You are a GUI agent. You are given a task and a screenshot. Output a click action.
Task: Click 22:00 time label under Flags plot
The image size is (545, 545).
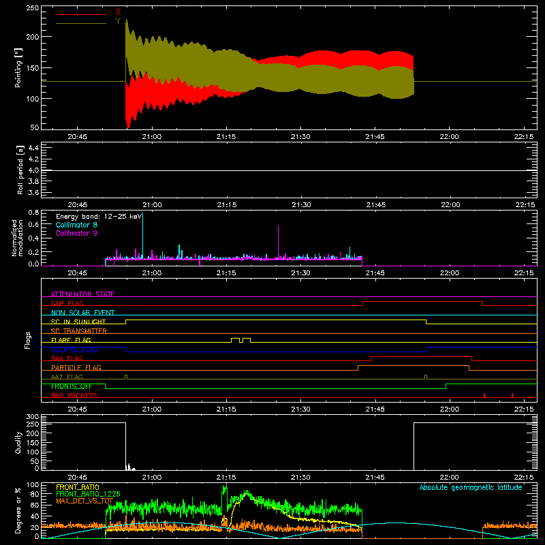point(450,409)
